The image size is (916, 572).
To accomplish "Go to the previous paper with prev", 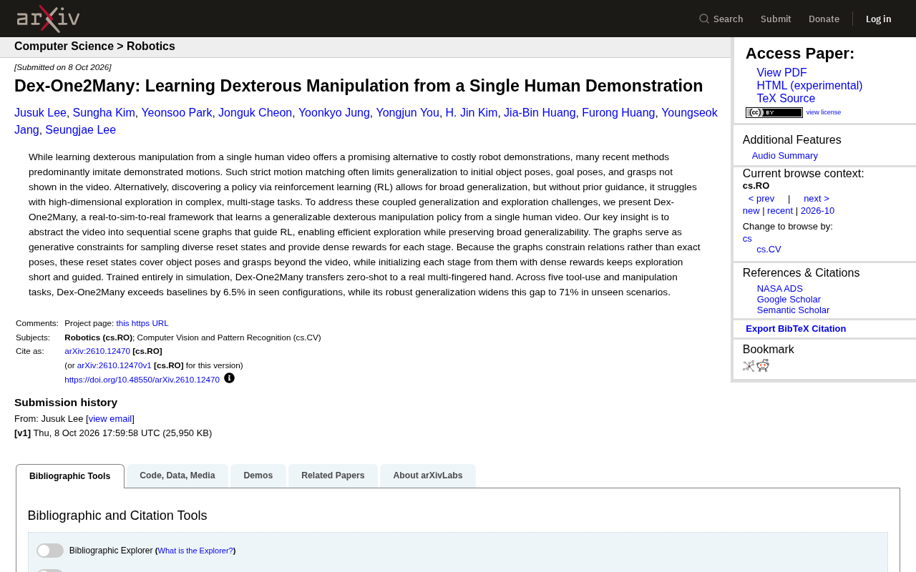I will tap(761, 199).
